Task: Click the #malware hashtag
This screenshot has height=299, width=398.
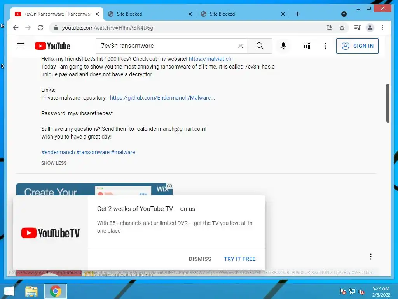Action: tap(123, 152)
